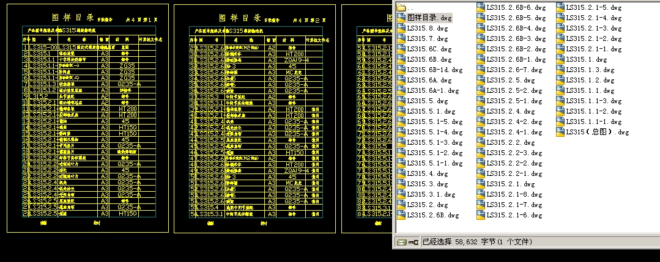Click the LS315.2.2.dwg file icon
This screenshot has height=262, width=660.
(x=481, y=142)
